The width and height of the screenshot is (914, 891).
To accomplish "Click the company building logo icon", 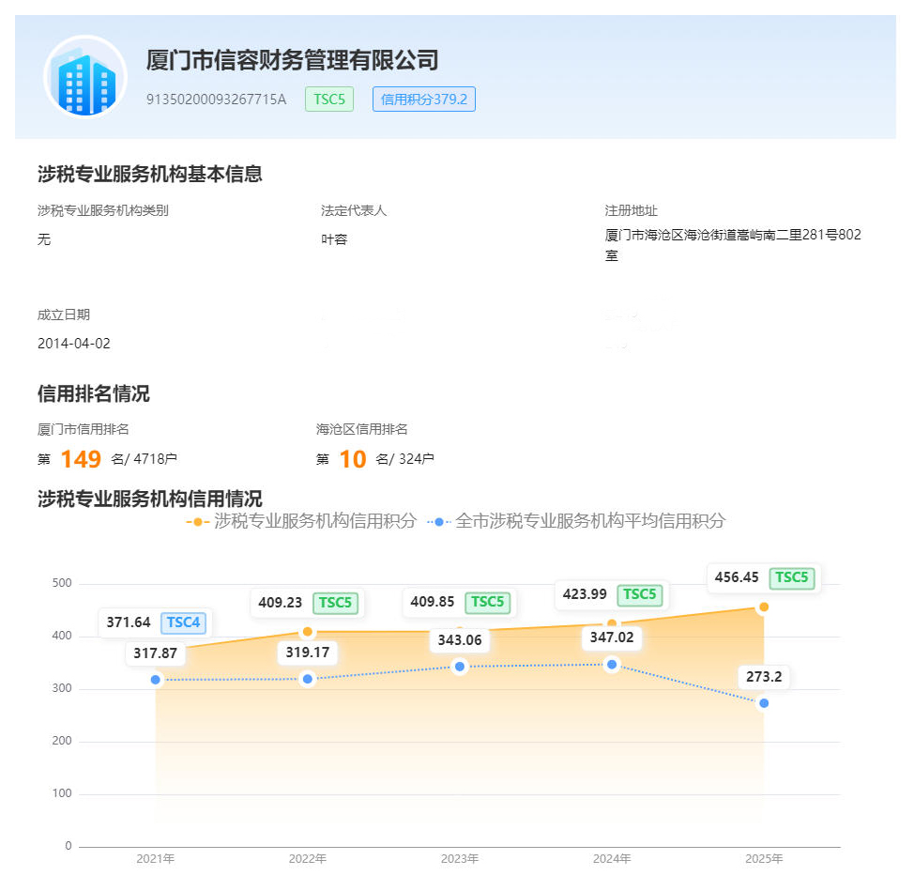I will [85, 77].
